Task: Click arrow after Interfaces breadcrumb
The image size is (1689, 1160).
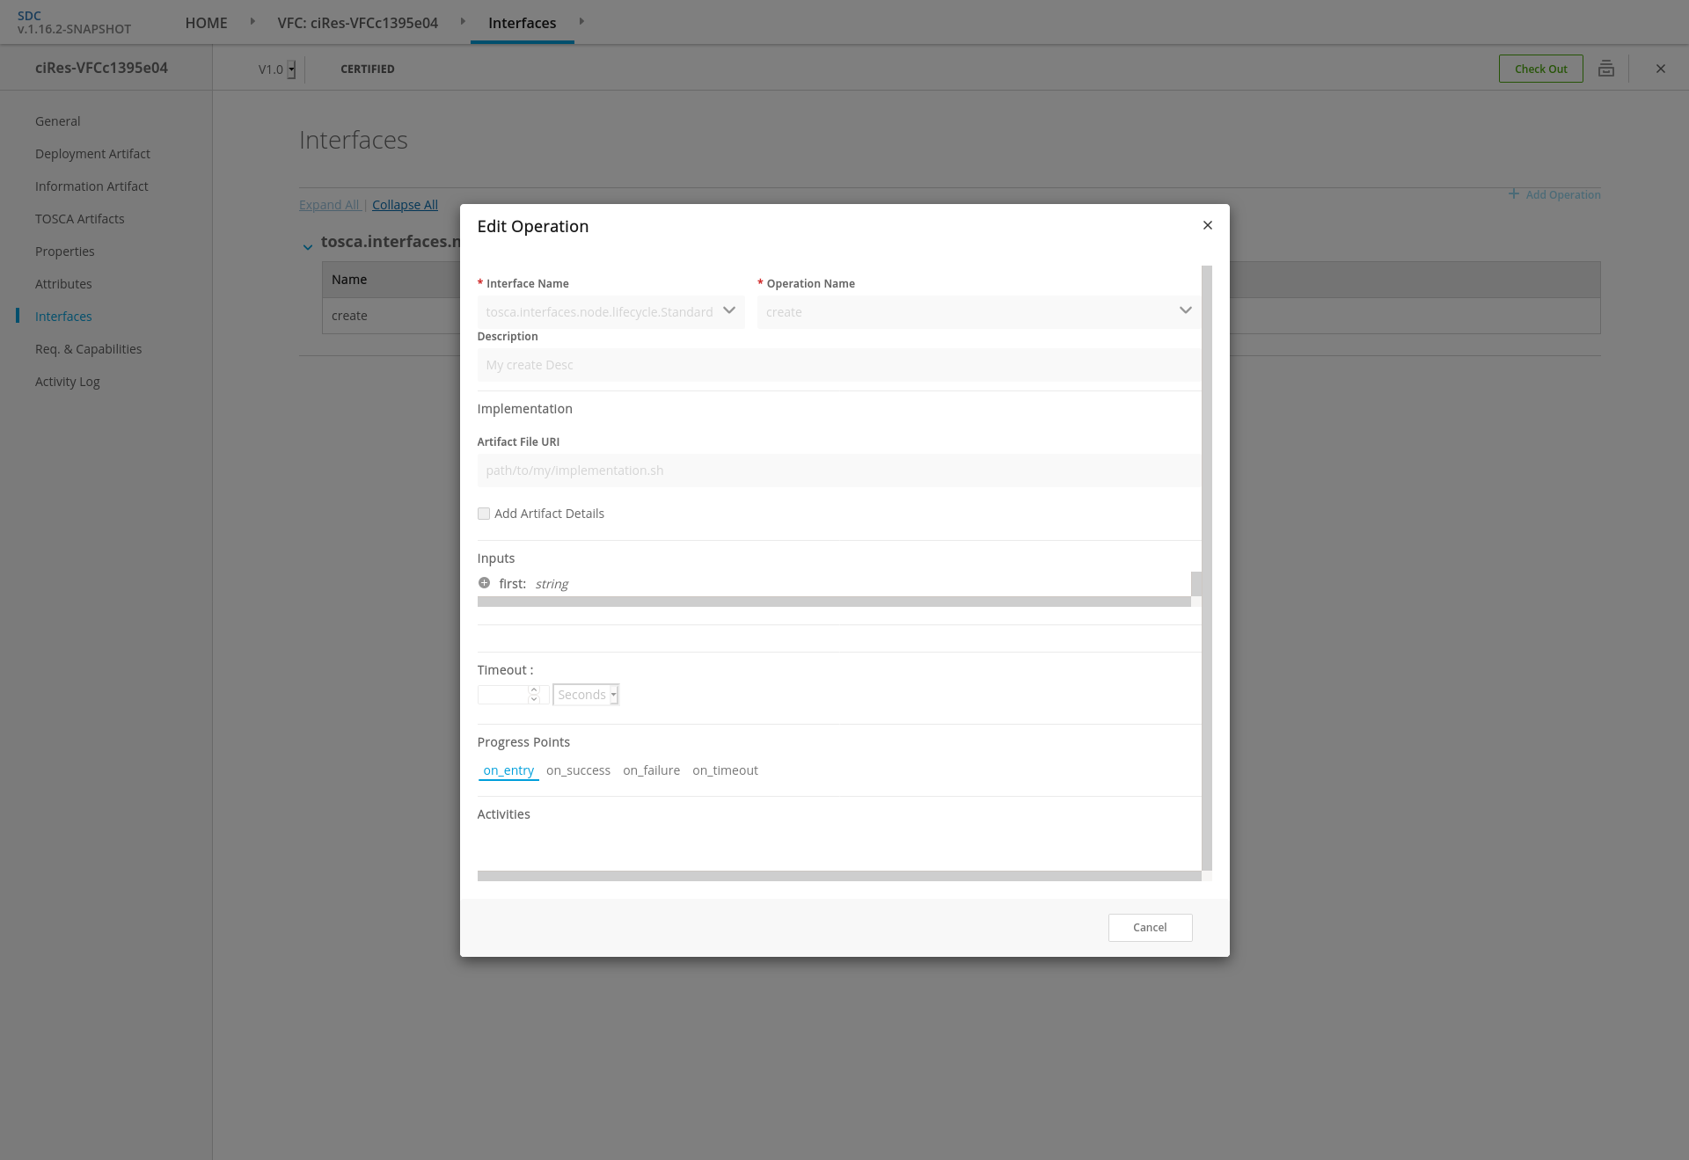Action: click(x=581, y=21)
